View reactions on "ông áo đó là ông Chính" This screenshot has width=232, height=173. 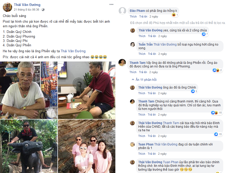pos(194,91)
